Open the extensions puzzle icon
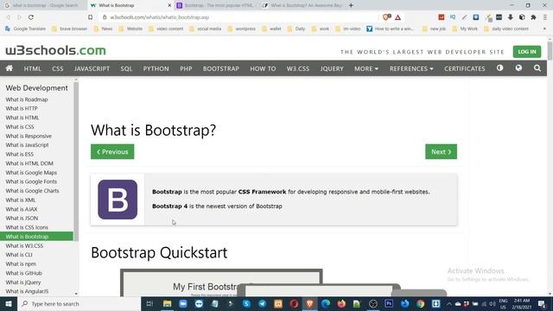Screen dimensions: 553x311 pyautogui.click(x=533, y=17)
